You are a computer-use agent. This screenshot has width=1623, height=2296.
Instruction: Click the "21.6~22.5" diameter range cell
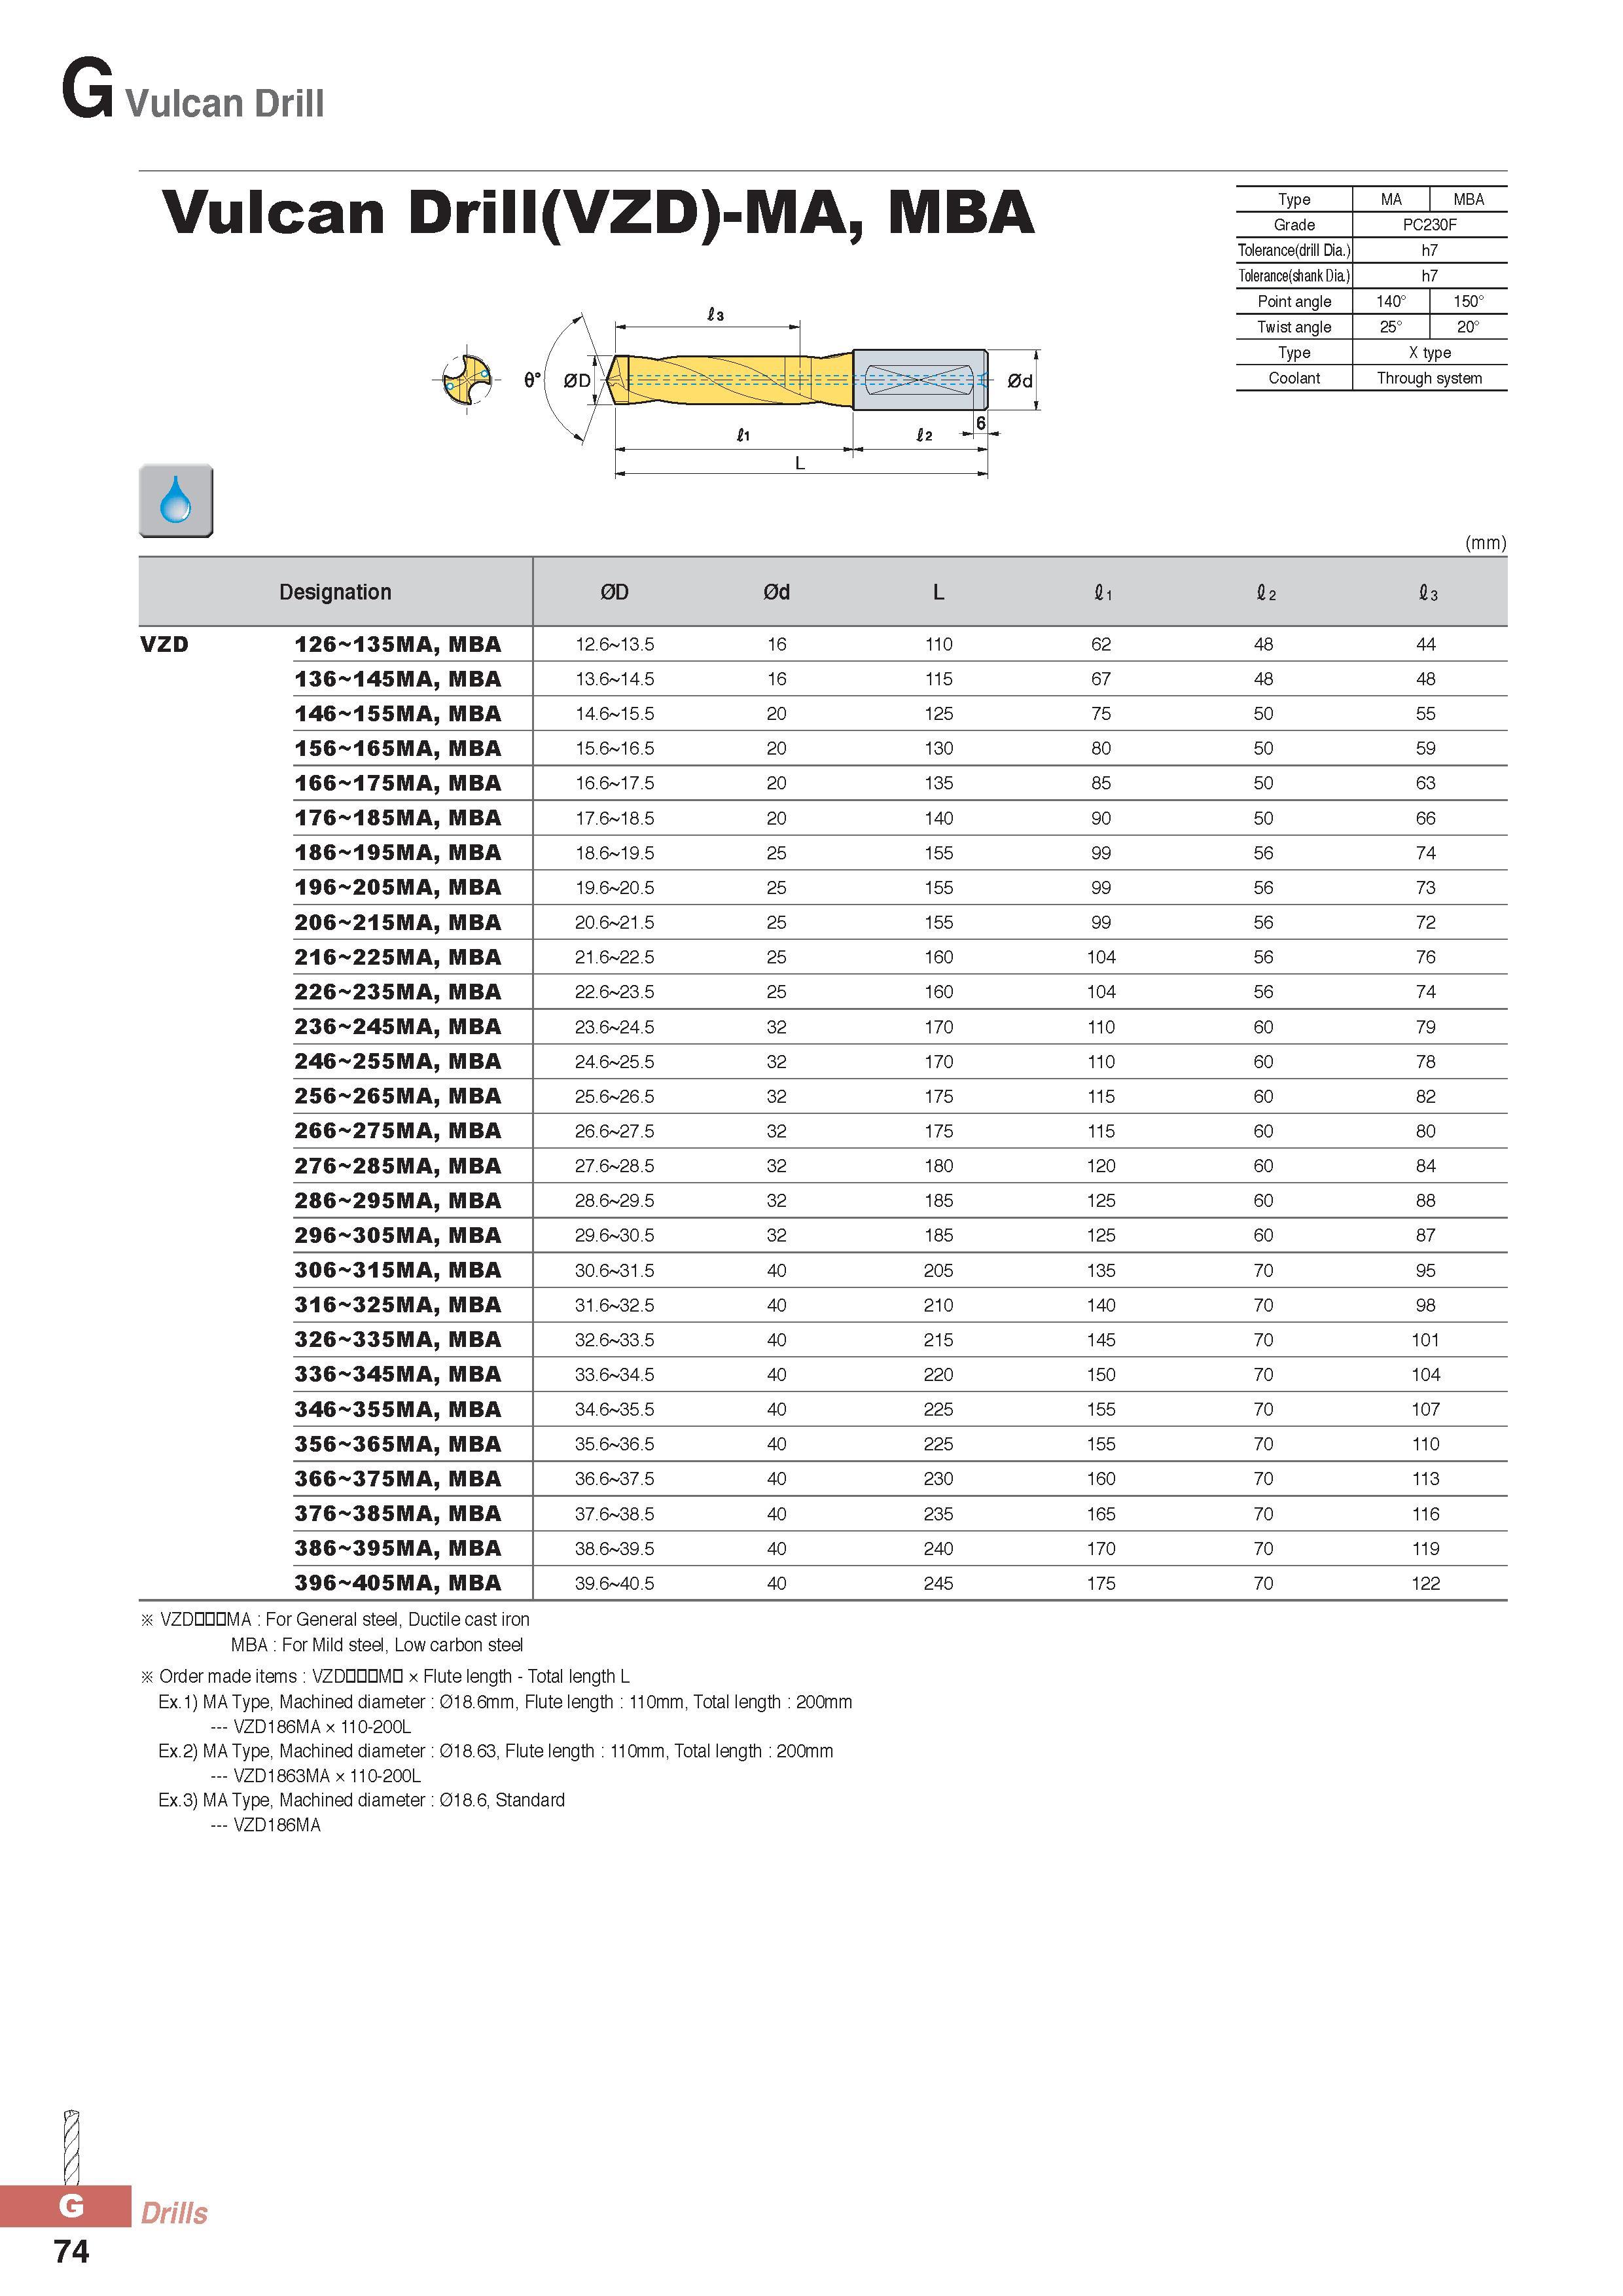coord(615,957)
